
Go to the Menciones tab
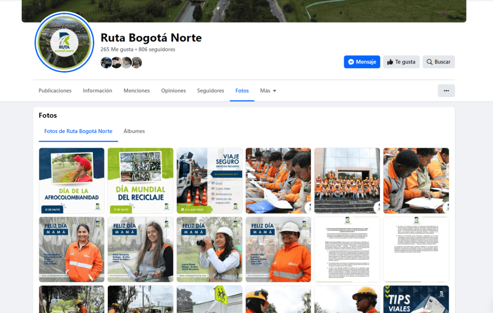(x=137, y=91)
